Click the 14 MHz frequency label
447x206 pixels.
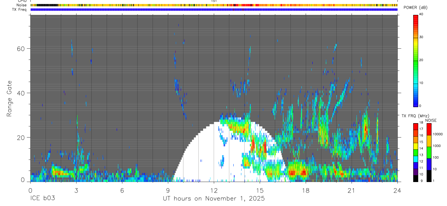tap(421, 149)
